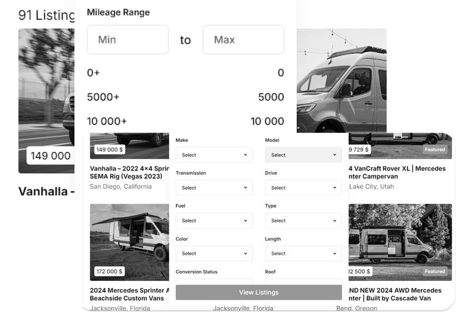Open the Drive dropdown
This screenshot has width=456, height=312.
303,188
